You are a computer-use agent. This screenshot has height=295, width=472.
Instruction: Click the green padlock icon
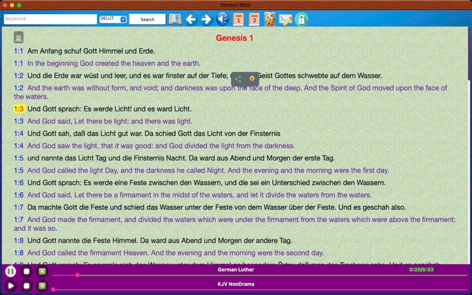301,19
